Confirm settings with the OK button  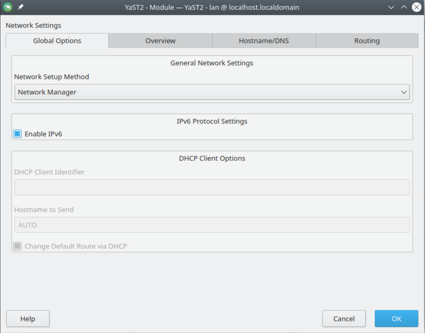(x=396, y=319)
